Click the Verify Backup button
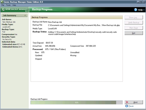 [x=134, y=23]
